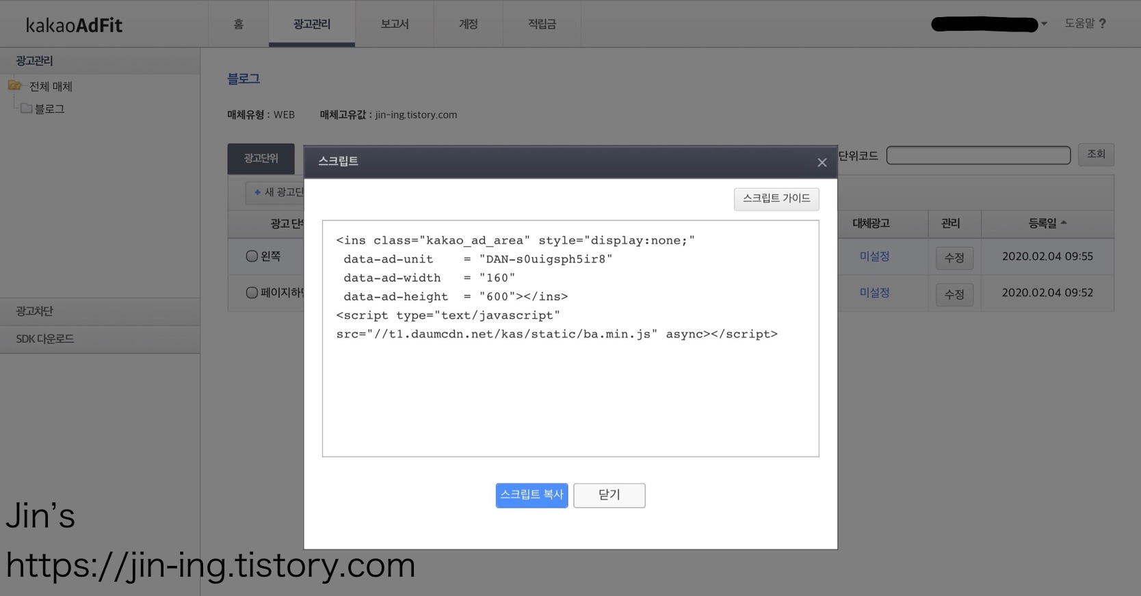Click the 새 광고단위 add button
The image size is (1141, 596).
(x=275, y=192)
